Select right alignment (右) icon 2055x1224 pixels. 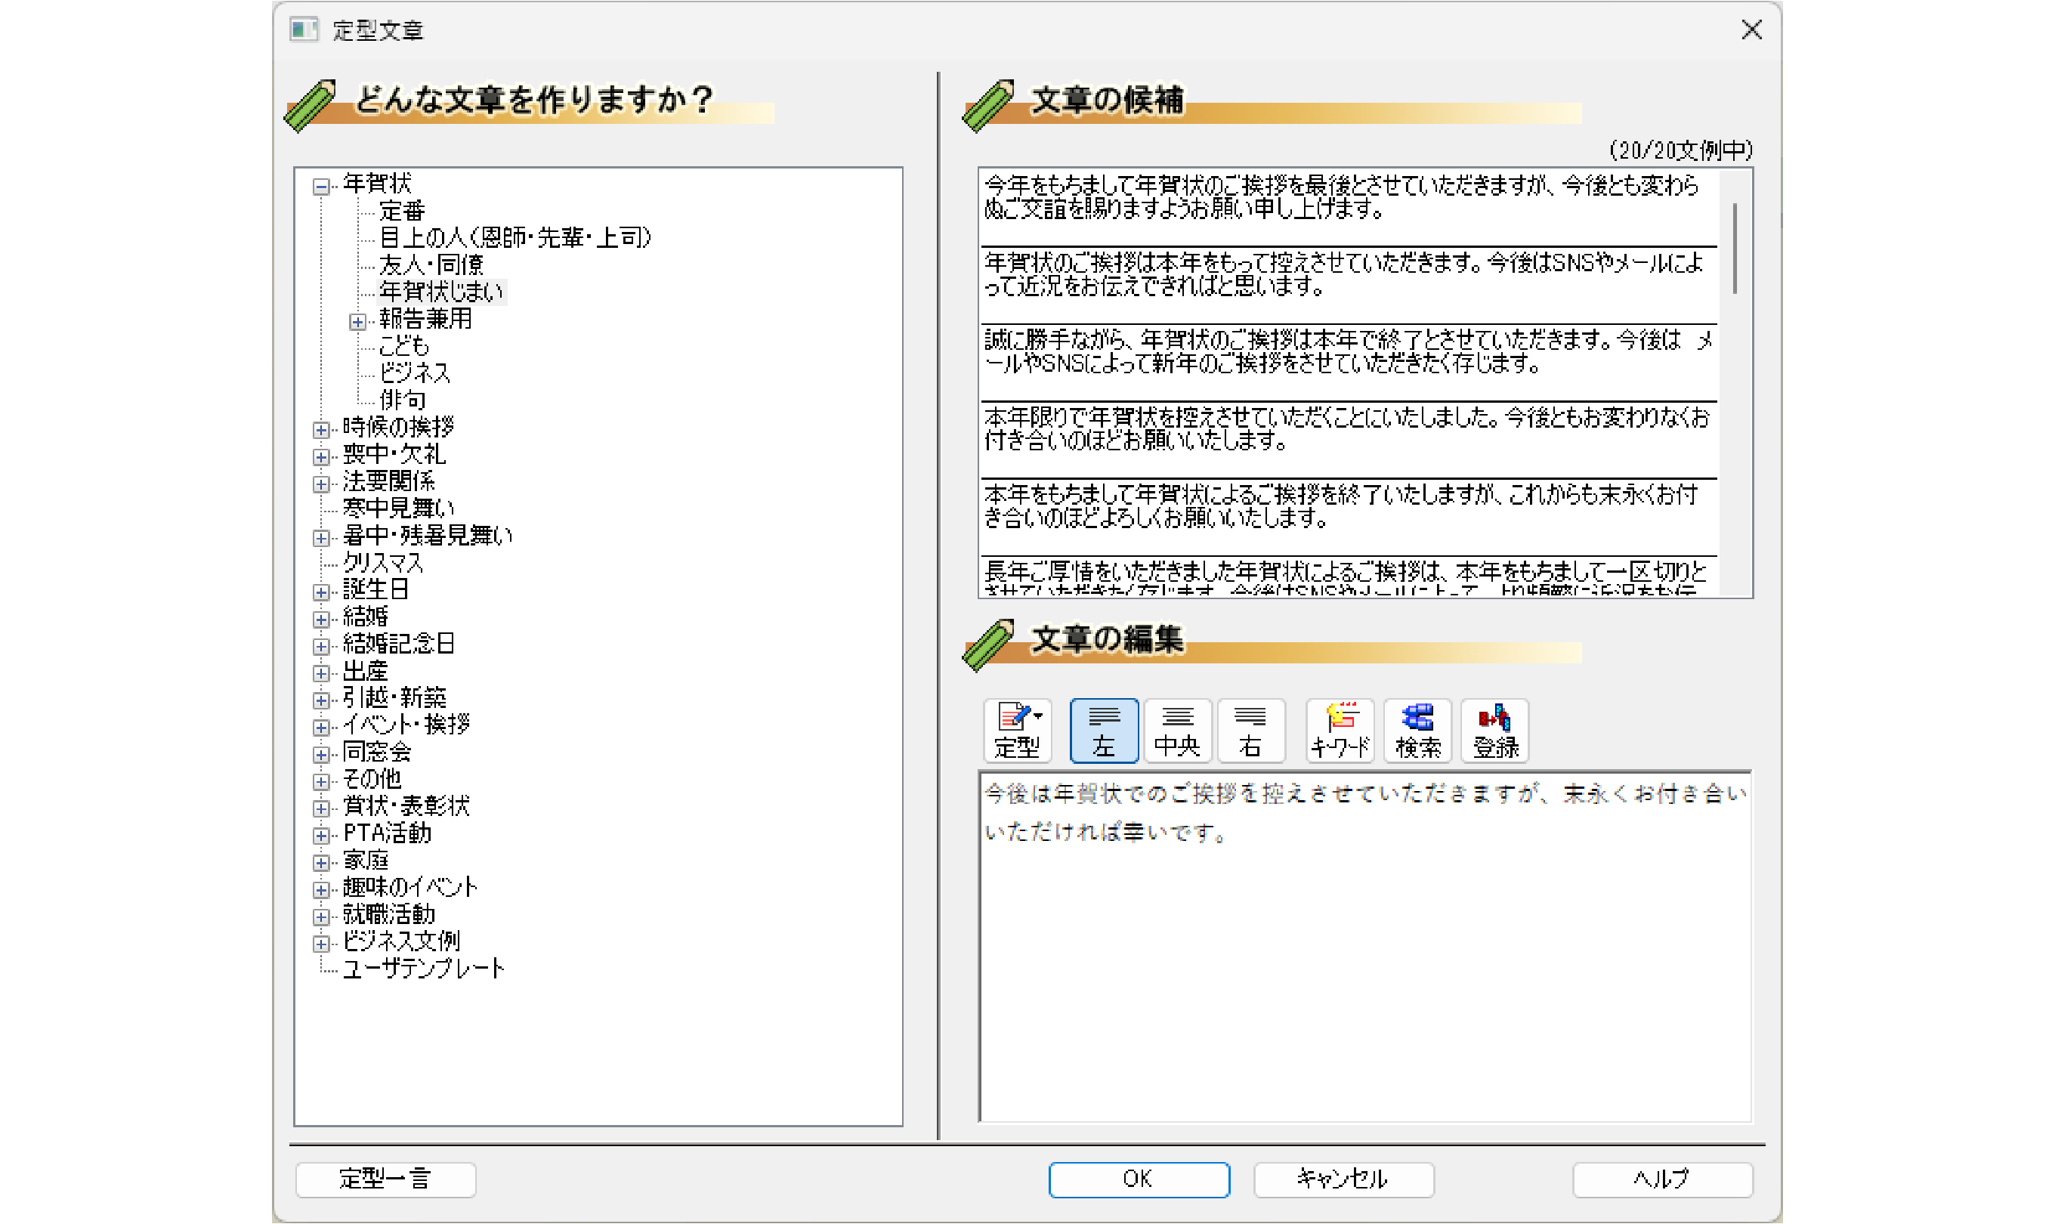[1250, 730]
